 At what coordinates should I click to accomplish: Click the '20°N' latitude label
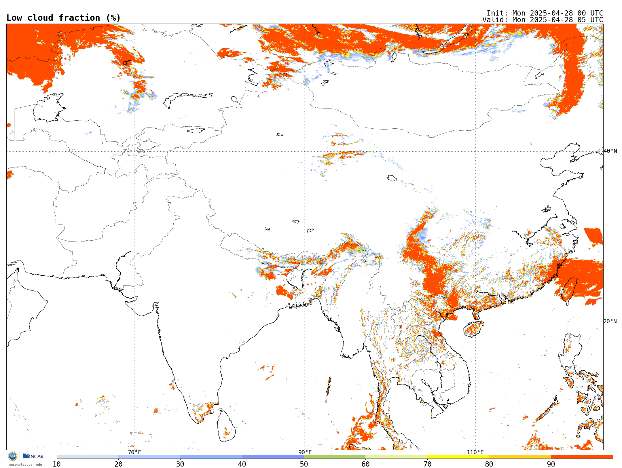[x=610, y=321]
